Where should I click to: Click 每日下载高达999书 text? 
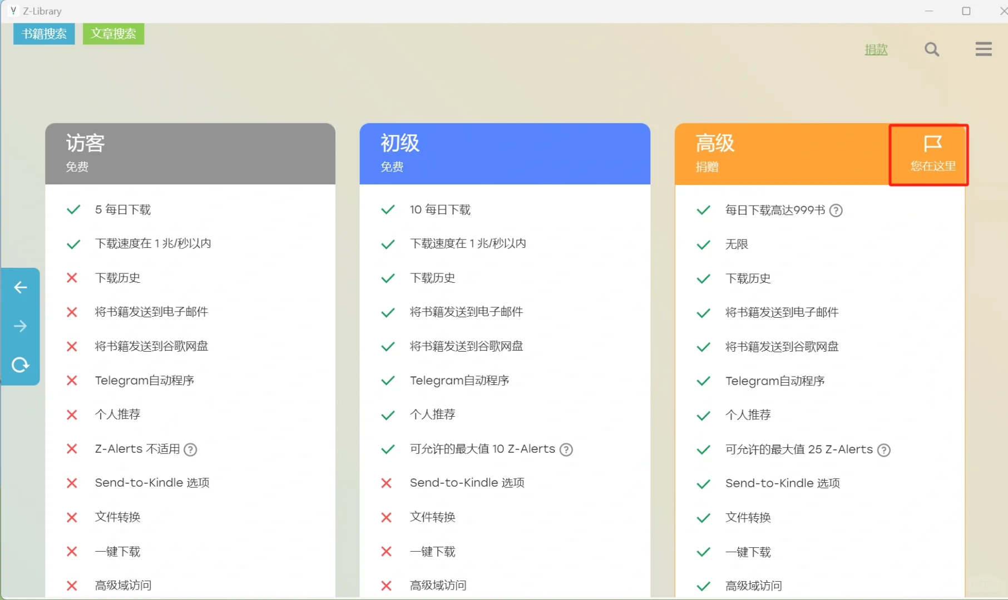pos(775,211)
